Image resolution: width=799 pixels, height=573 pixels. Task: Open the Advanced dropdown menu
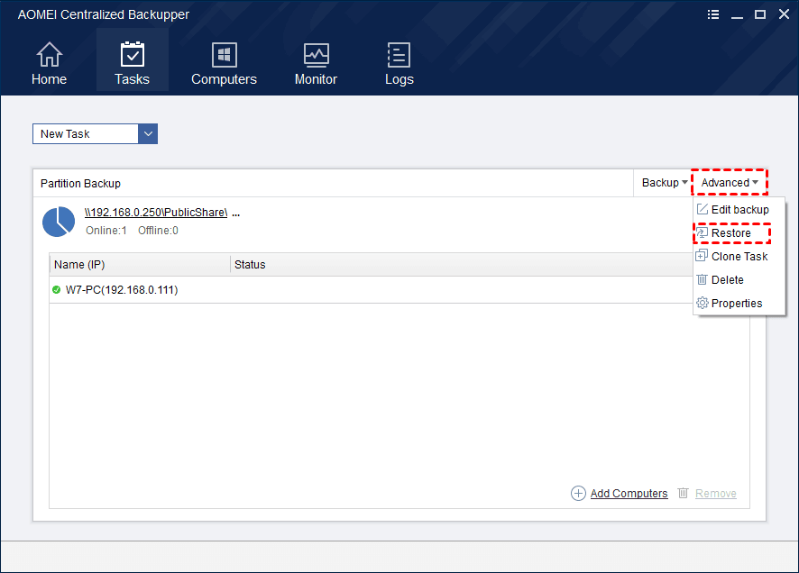click(x=730, y=183)
